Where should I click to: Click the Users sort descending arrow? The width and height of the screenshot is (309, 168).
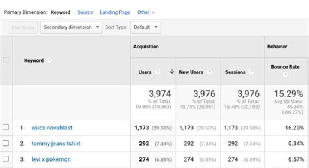point(172,72)
